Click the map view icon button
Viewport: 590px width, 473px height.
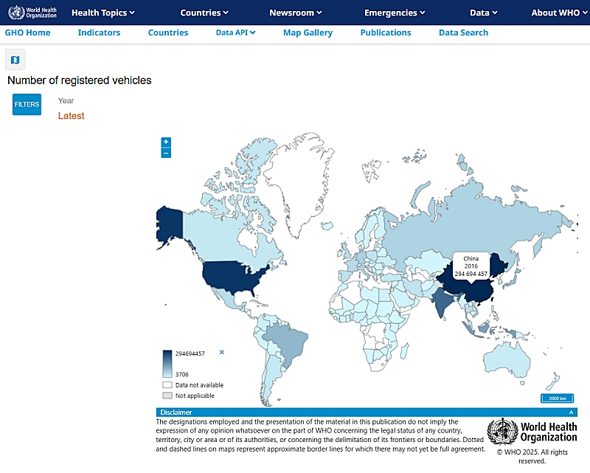15,60
